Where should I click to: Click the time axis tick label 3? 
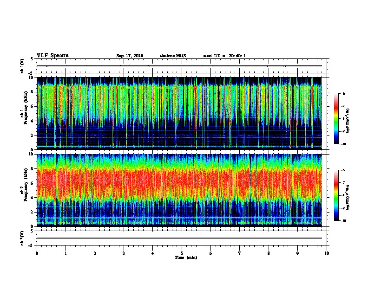tap(124, 253)
